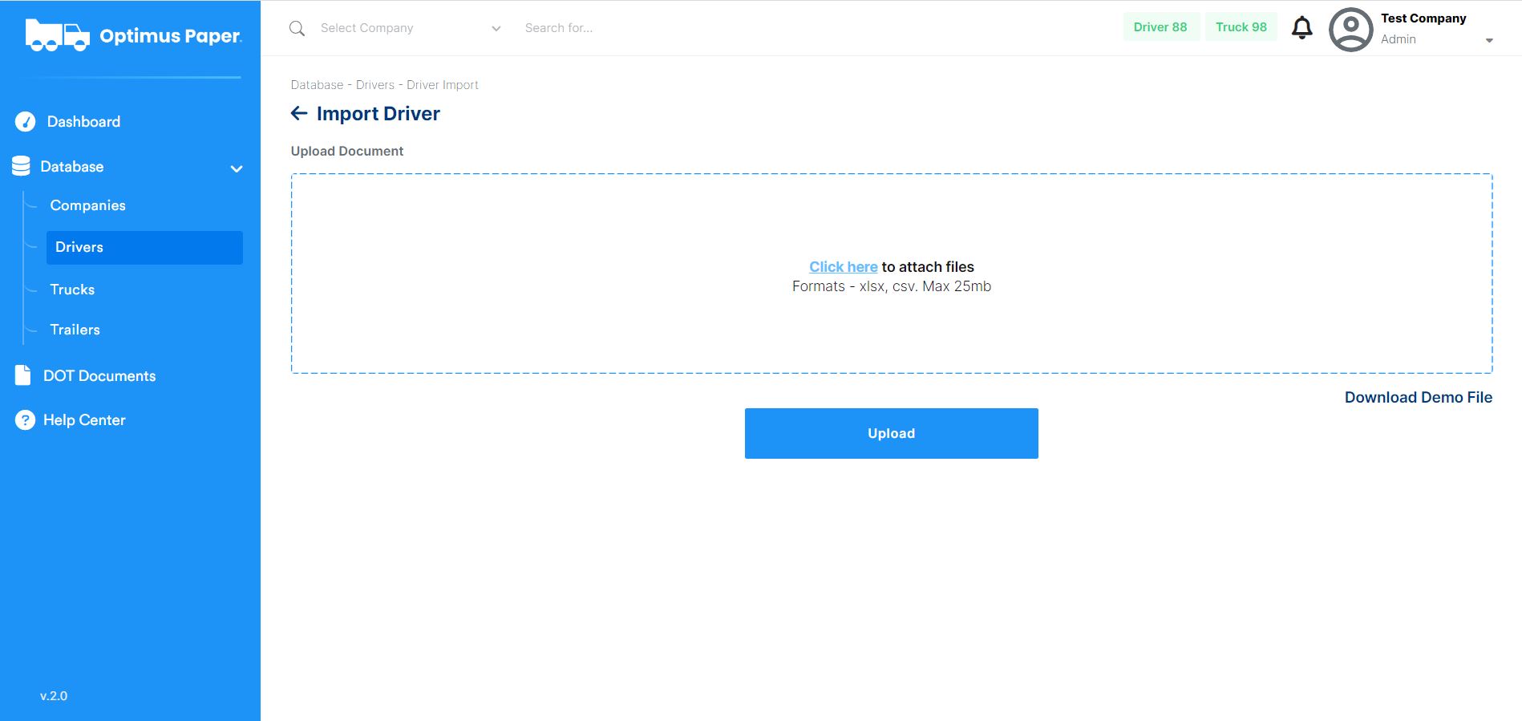Screen dimensions: 1522x721
Task: Select Drivers in the sidebar
Action: pyautogui.click(x=144, y=248)
